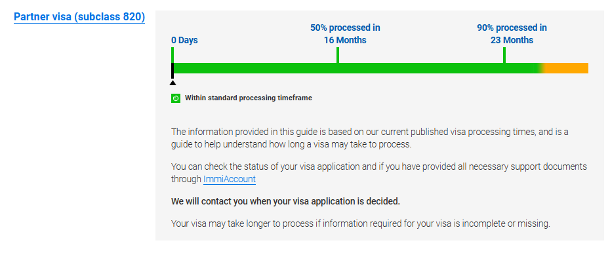This screenshot has height=270, width=610.
Task: Click the green tick mark below 16 Months
Action: pos(337,55)
